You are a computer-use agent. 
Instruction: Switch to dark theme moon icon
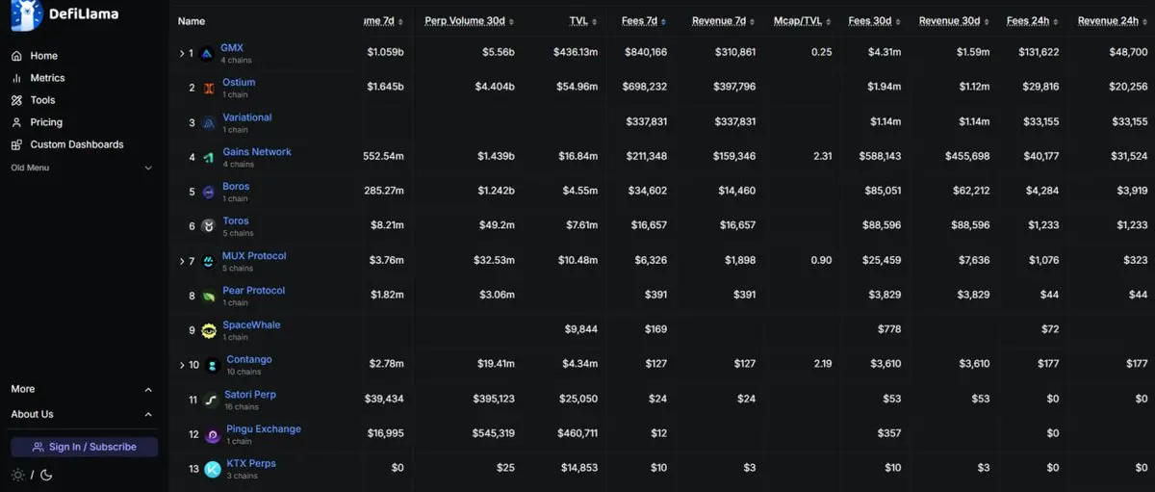coord(46,475)
